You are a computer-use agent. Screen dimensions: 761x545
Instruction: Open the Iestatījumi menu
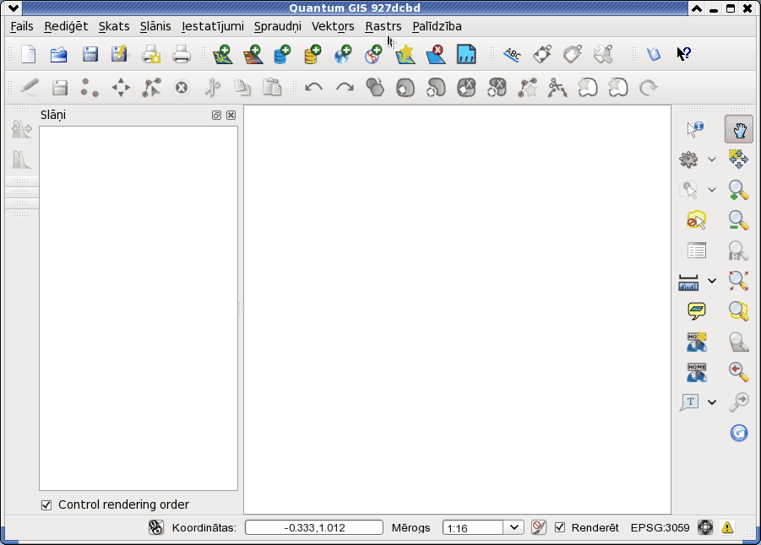click(213, 26)
